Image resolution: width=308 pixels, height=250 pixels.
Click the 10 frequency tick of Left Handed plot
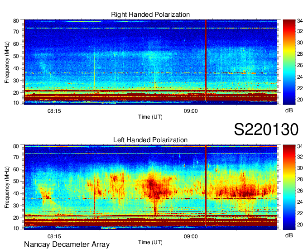[16, 228]
